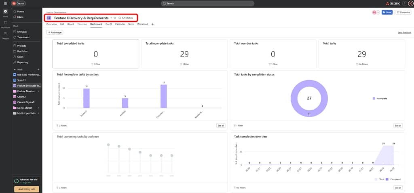Screen dimensions: 414x193
Task: Click the project list icon beside title
Action: (x=49, y=18)
